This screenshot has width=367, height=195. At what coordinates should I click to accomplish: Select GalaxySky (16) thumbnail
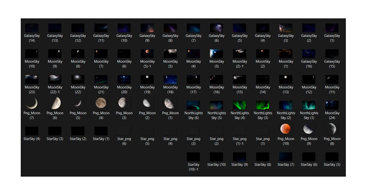[x=309, y=54]
